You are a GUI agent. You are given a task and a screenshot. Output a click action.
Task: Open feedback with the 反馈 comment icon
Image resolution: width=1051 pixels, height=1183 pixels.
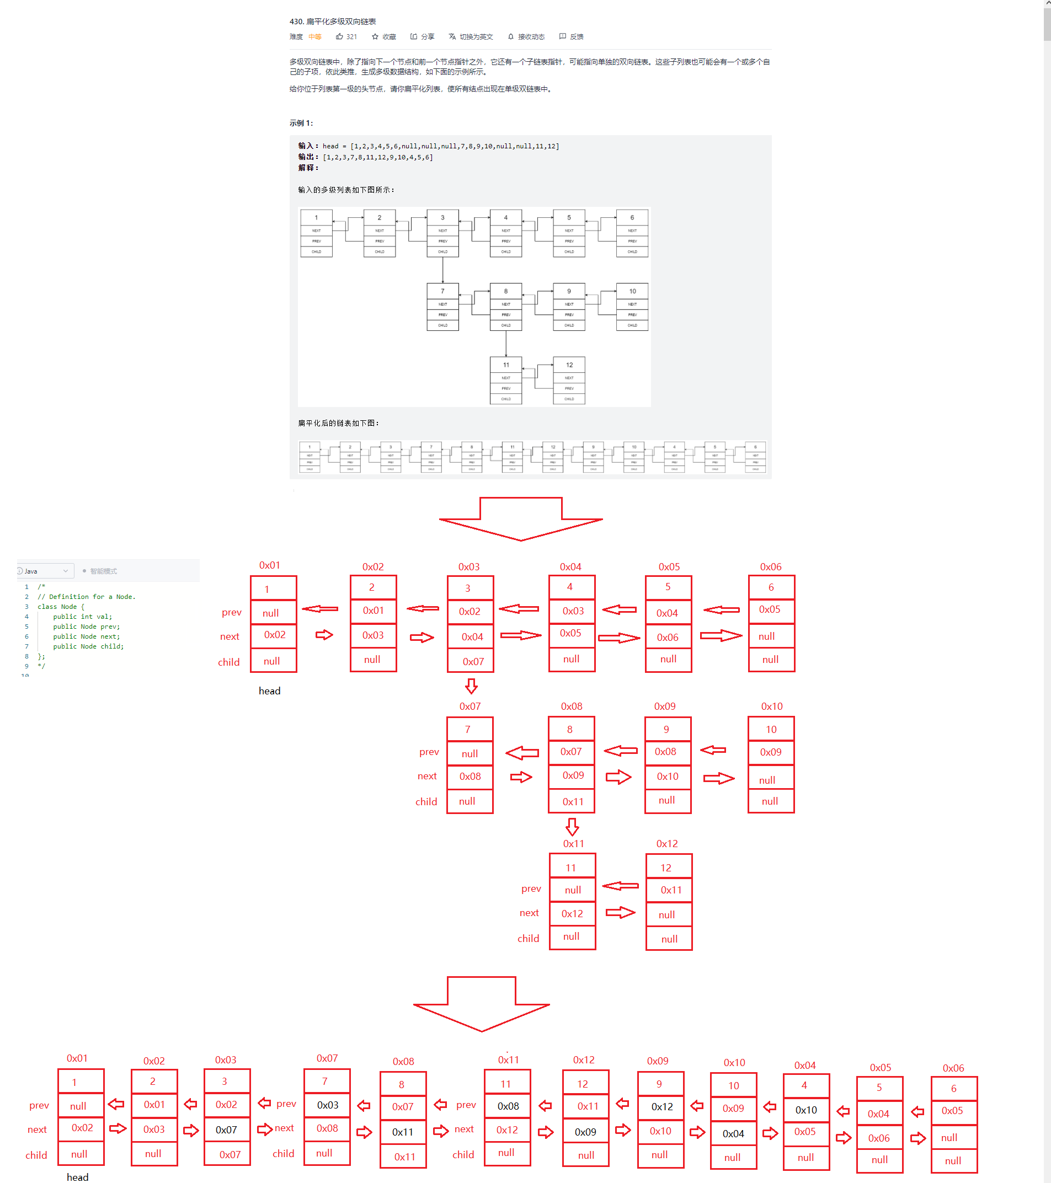click(x=563, y=36)
